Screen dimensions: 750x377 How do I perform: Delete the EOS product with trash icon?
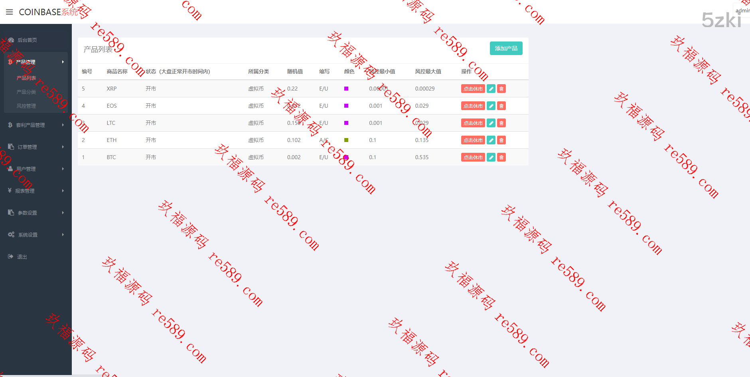(501, 106)
